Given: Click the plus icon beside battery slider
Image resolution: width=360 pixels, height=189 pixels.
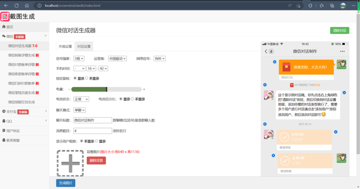Looking at the screenshot, I should coord(144,89).
